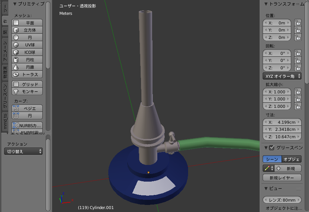Image resolution: width=309 pixels, height=212 pixels.
Task: Click the tool shelf upper scrollbar
Action: 48,35
